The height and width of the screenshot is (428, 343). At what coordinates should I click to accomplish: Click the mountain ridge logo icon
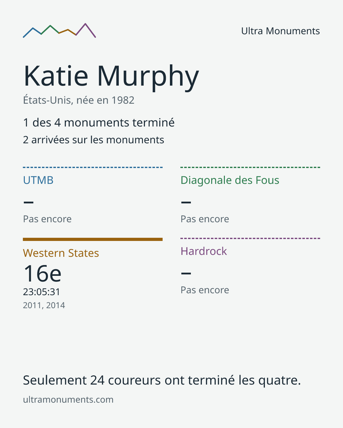pyautogui.click(x=59, y=31)
